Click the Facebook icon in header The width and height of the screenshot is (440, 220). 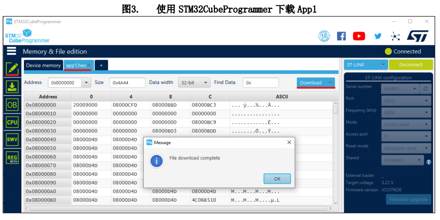[x=341, y=36]
